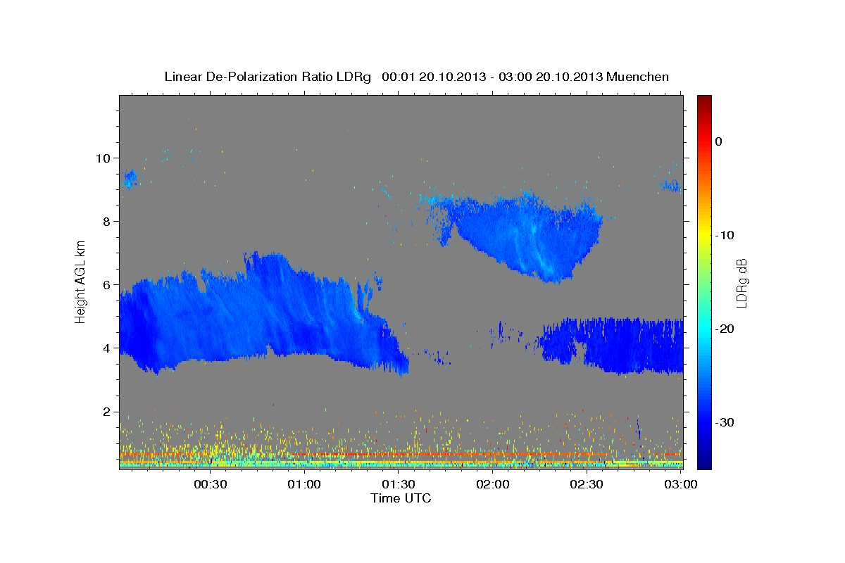Click the 03:00 time tick label
The image size is (845, 563).
pyautogui.click(x=681, y=485)
